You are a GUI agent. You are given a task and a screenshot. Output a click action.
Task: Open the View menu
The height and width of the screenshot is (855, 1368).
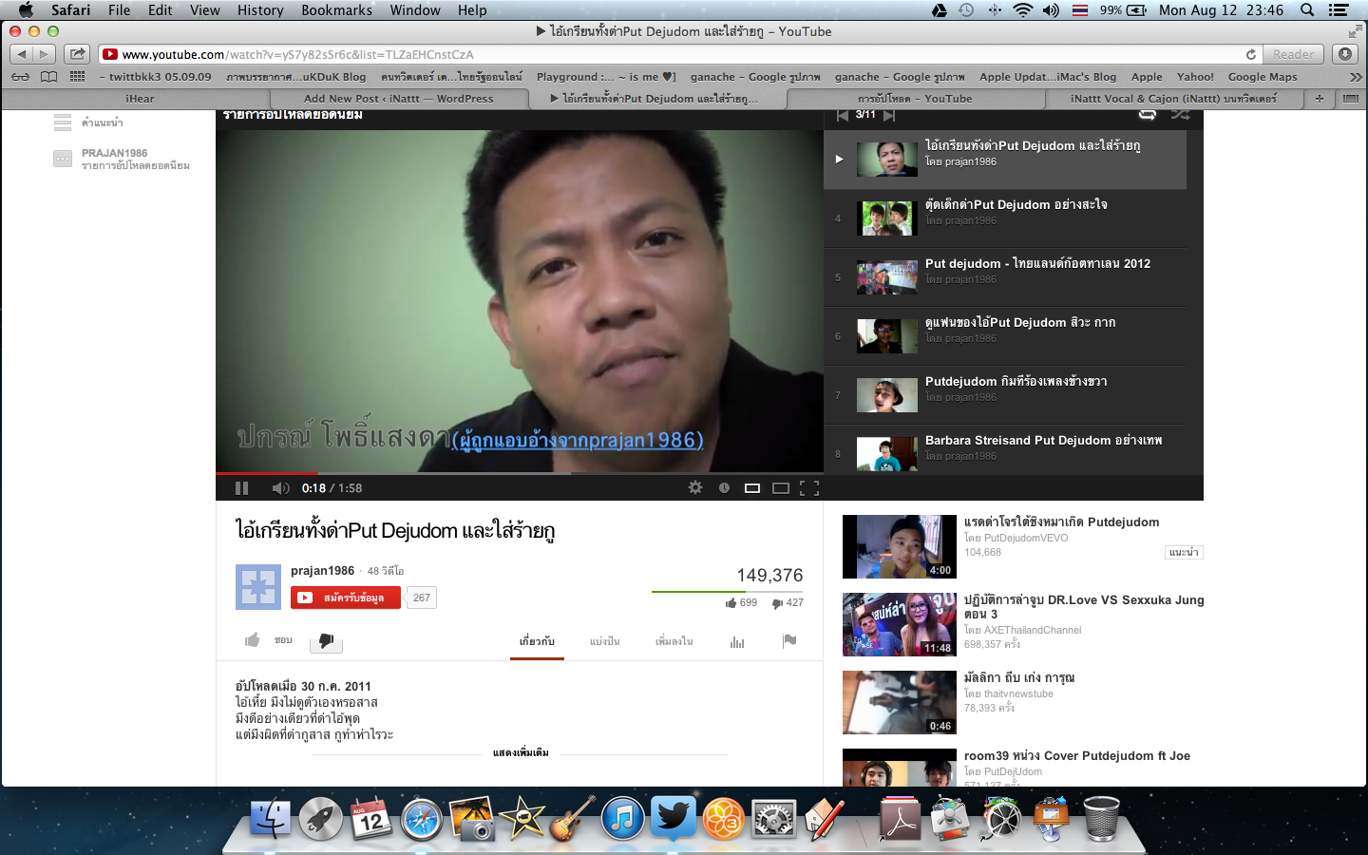[204, 10]
